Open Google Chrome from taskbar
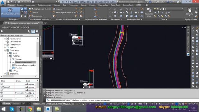 click(x=30, y=109)
